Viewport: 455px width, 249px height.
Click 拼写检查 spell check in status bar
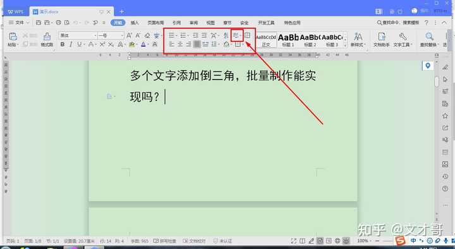click(x=164, y=241)
